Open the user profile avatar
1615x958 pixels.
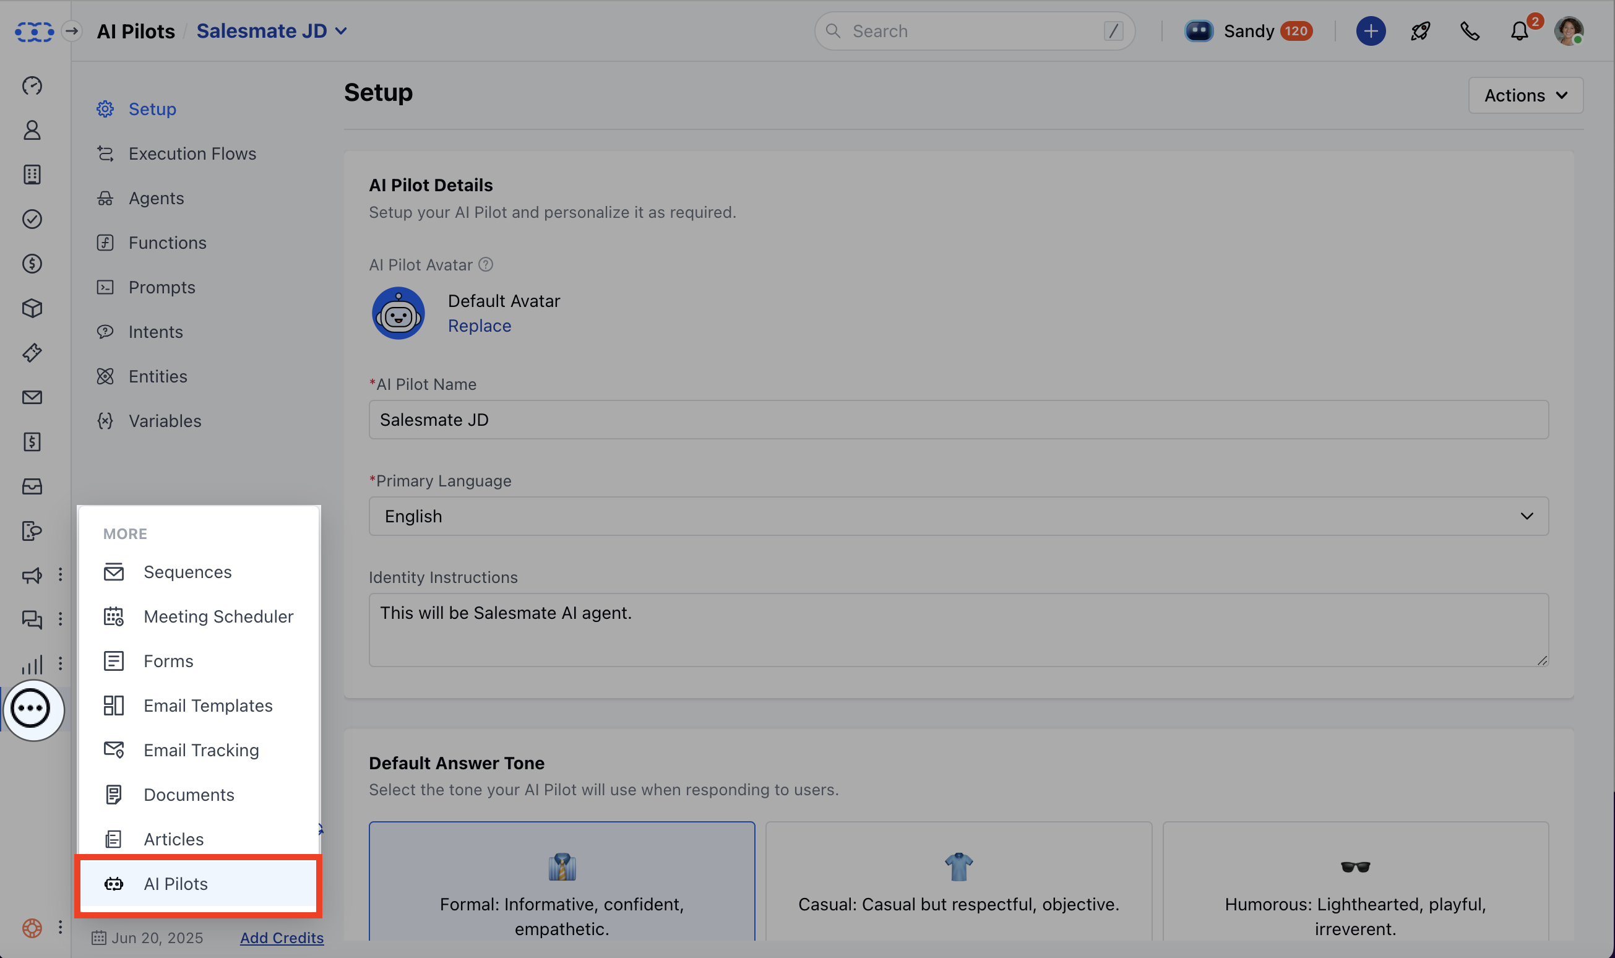[x=1569, y=31]
